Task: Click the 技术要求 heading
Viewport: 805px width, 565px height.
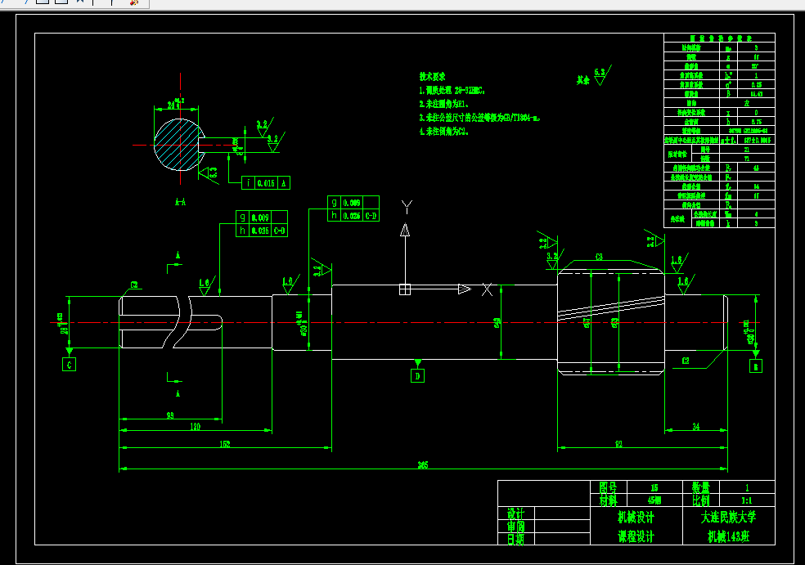Action: 432,77
